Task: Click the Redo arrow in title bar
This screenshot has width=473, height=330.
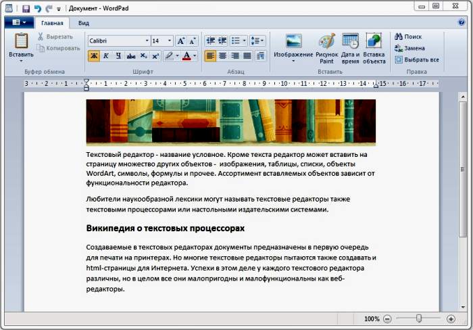Action: click(x=48, y=9)
